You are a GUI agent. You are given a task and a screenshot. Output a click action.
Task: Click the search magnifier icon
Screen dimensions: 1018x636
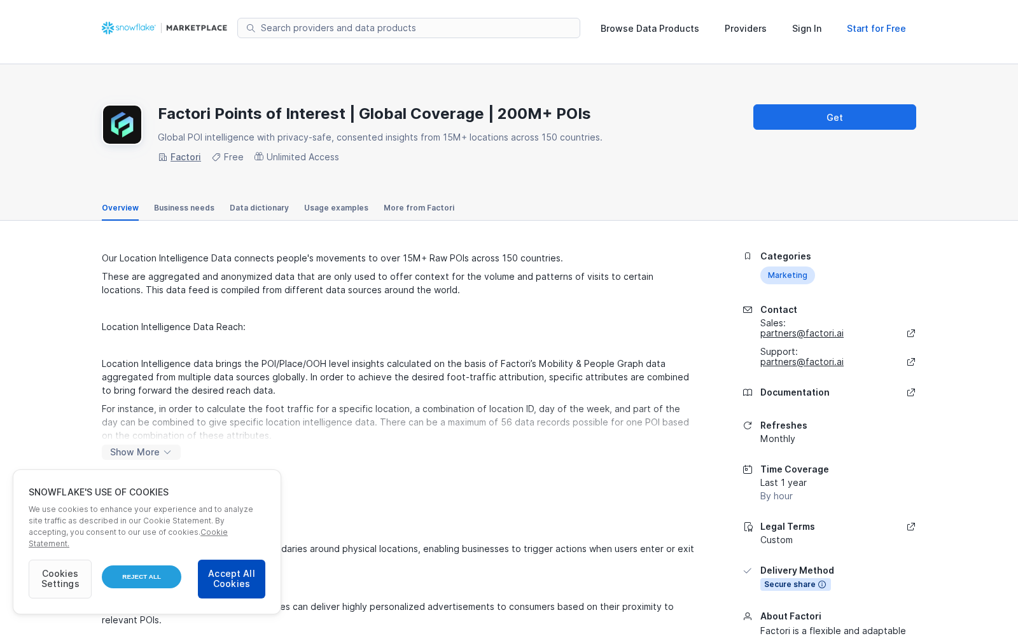[251, 28]
